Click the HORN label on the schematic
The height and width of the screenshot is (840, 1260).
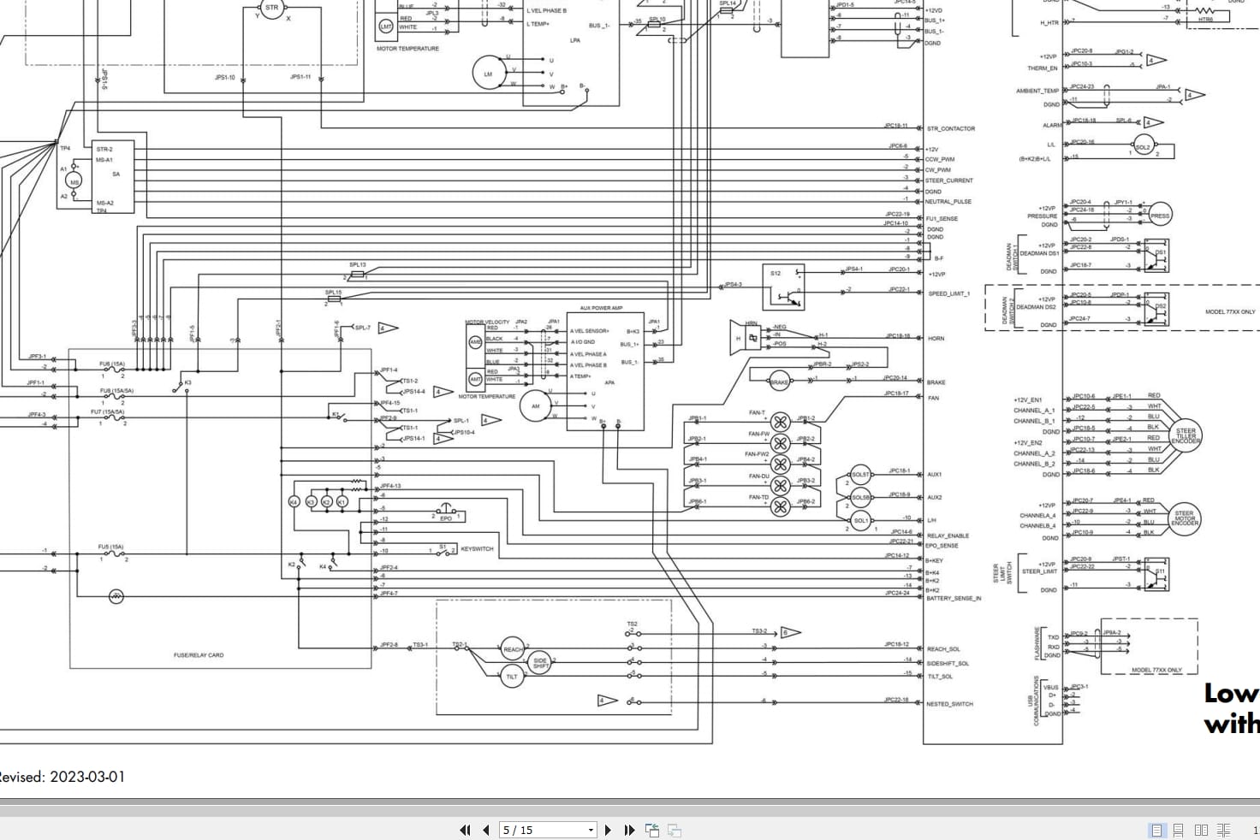pos(936,339)
